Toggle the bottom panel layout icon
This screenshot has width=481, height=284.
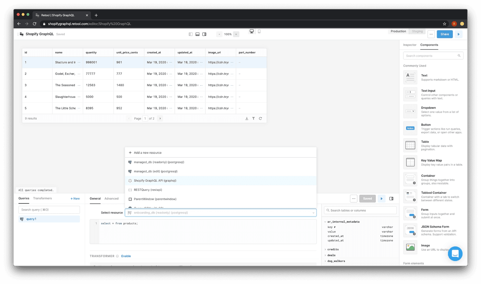coord(198,34)
